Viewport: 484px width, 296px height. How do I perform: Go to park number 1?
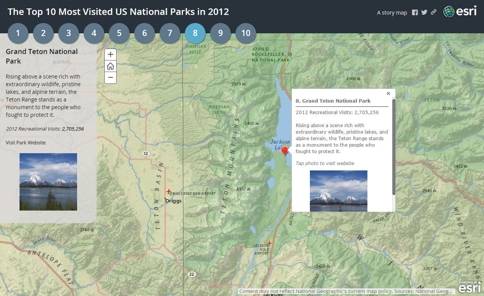coord(18,33)
